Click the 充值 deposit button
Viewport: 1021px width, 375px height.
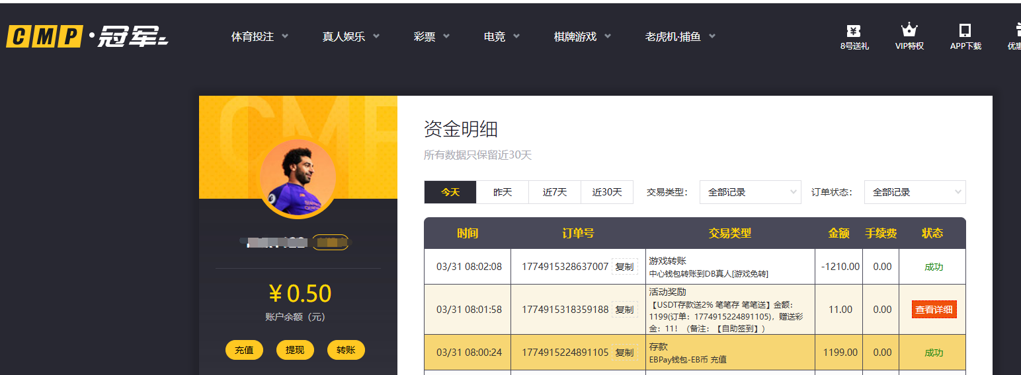(x=244, y=350)
